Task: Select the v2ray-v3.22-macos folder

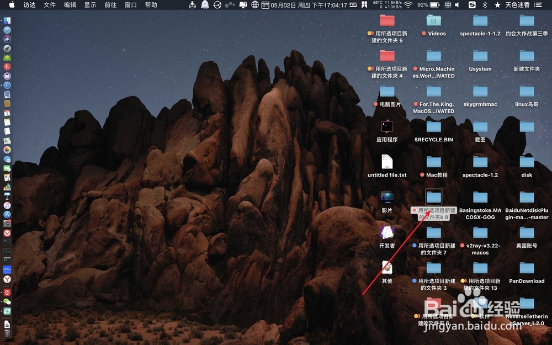Action: tap(480, 241)
